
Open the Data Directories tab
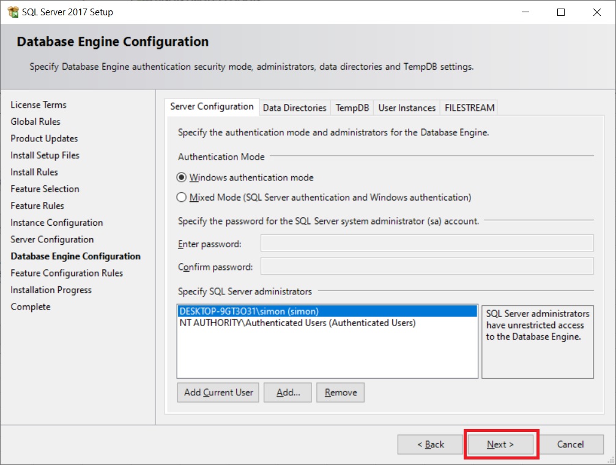[x=295, y=108]
